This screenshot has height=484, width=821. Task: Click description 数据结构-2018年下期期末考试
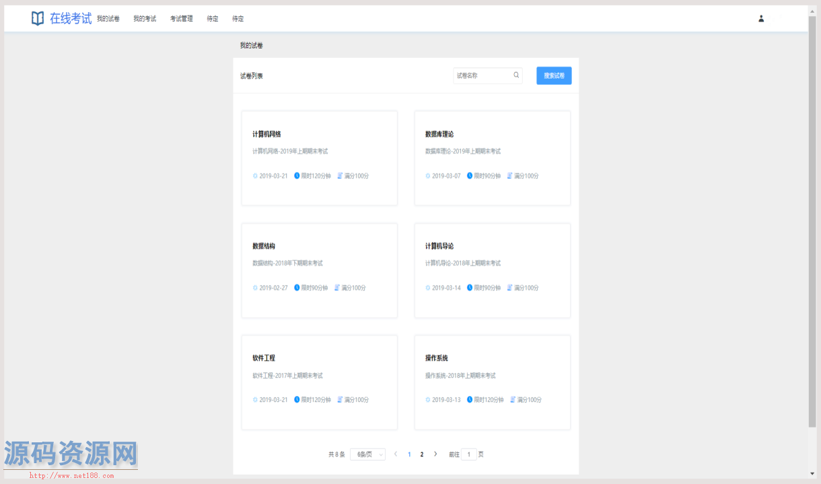pos(287,264)
